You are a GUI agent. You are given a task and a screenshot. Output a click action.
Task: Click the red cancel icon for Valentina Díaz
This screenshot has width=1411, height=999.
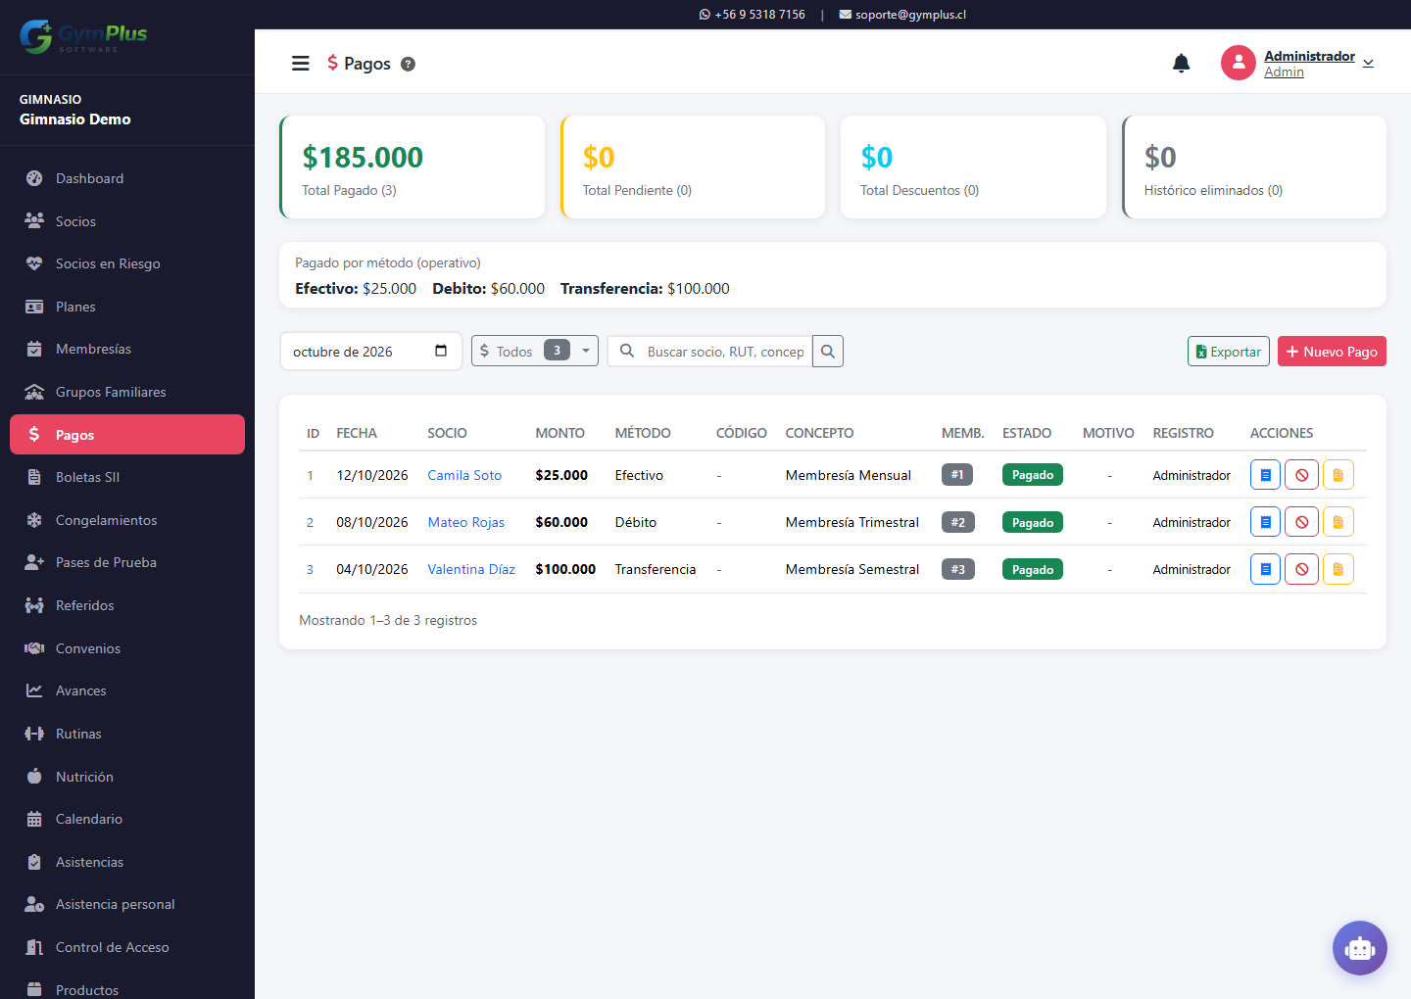click(x=1302, y=569)
